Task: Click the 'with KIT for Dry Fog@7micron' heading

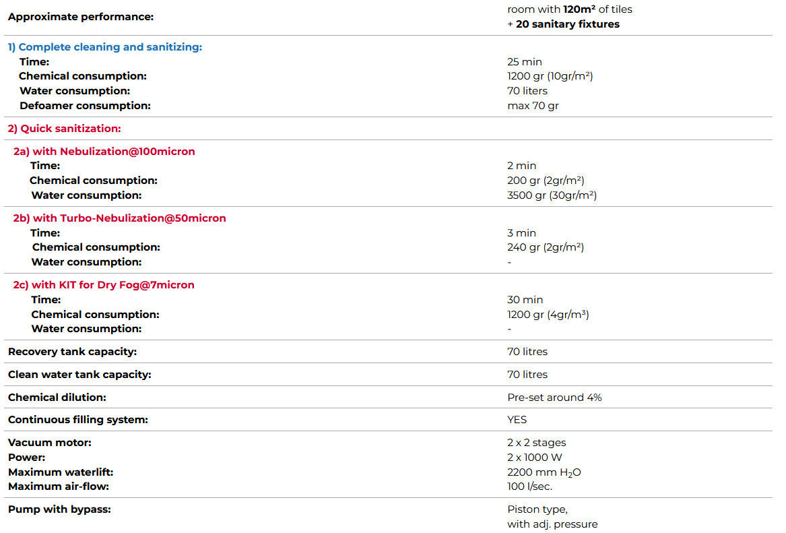Action: 104,285
